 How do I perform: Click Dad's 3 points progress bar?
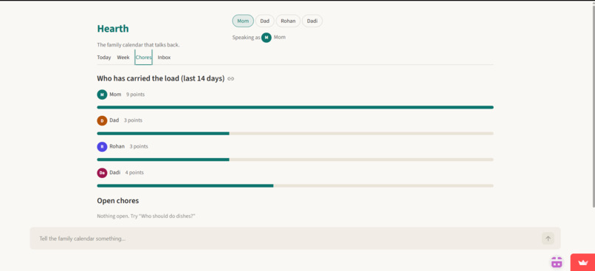coord(295,134)
